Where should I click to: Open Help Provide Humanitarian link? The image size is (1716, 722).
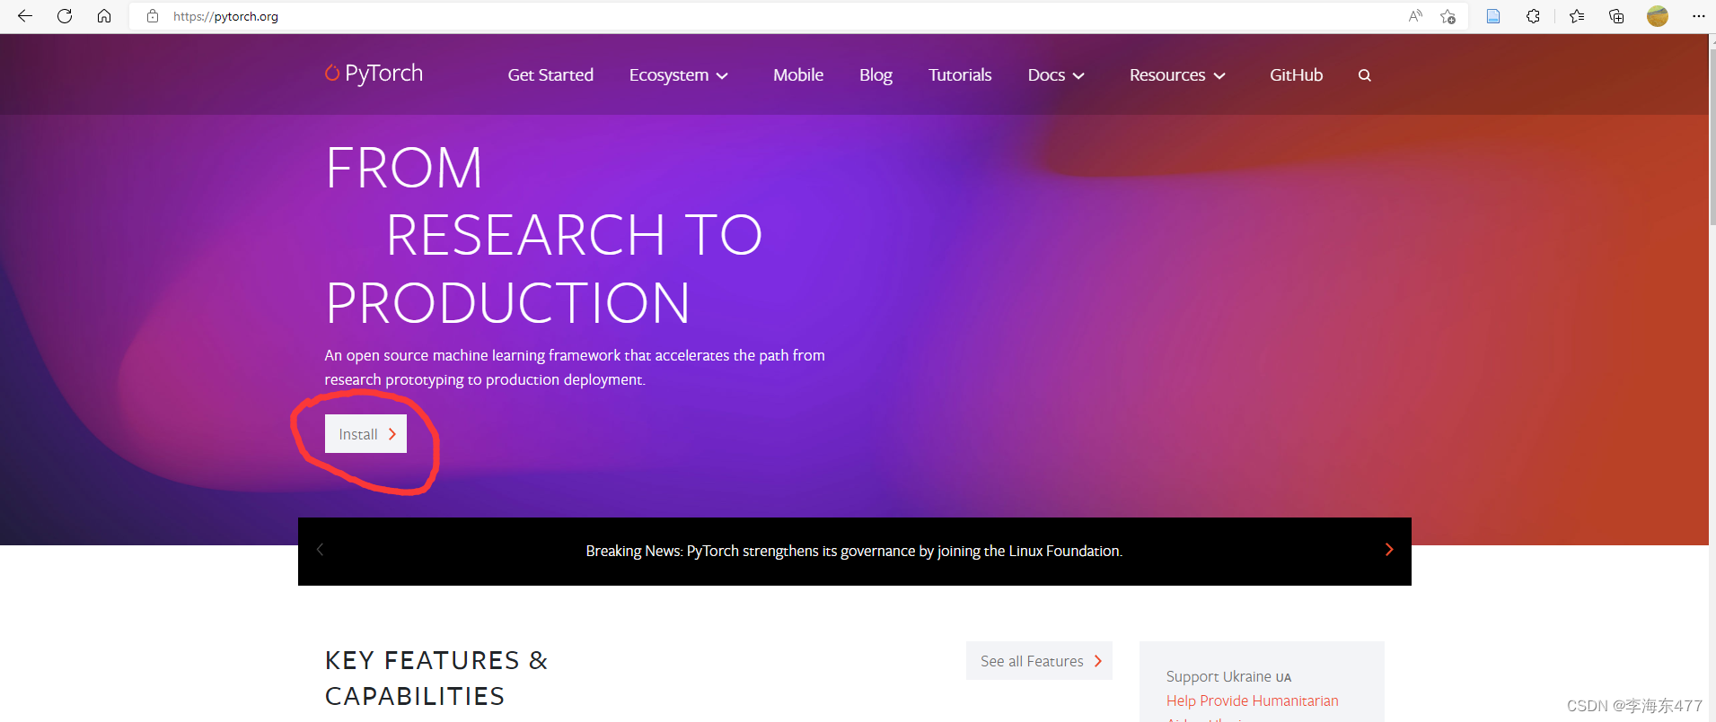[1252, 700]
